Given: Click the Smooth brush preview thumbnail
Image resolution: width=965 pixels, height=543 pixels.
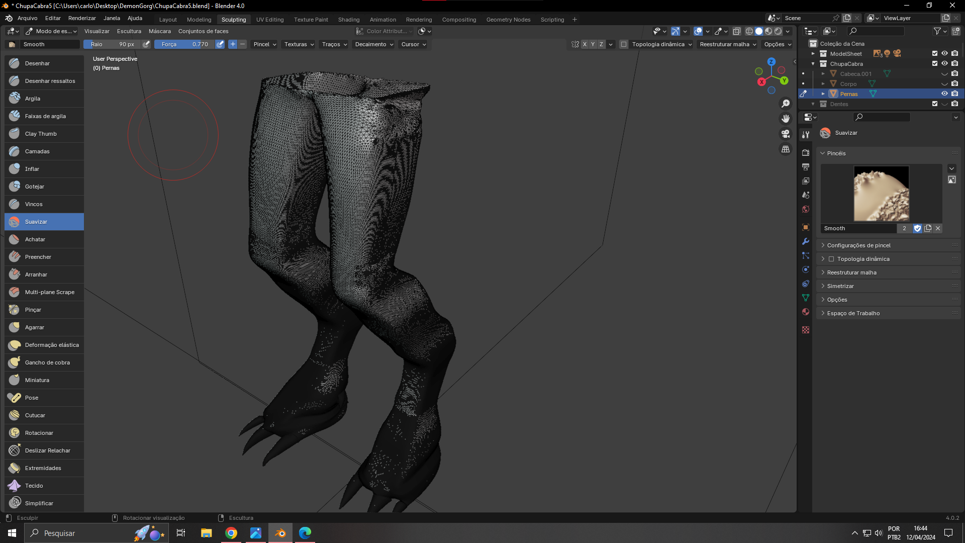Looking at the screenshot, I should tap(881, 194).
